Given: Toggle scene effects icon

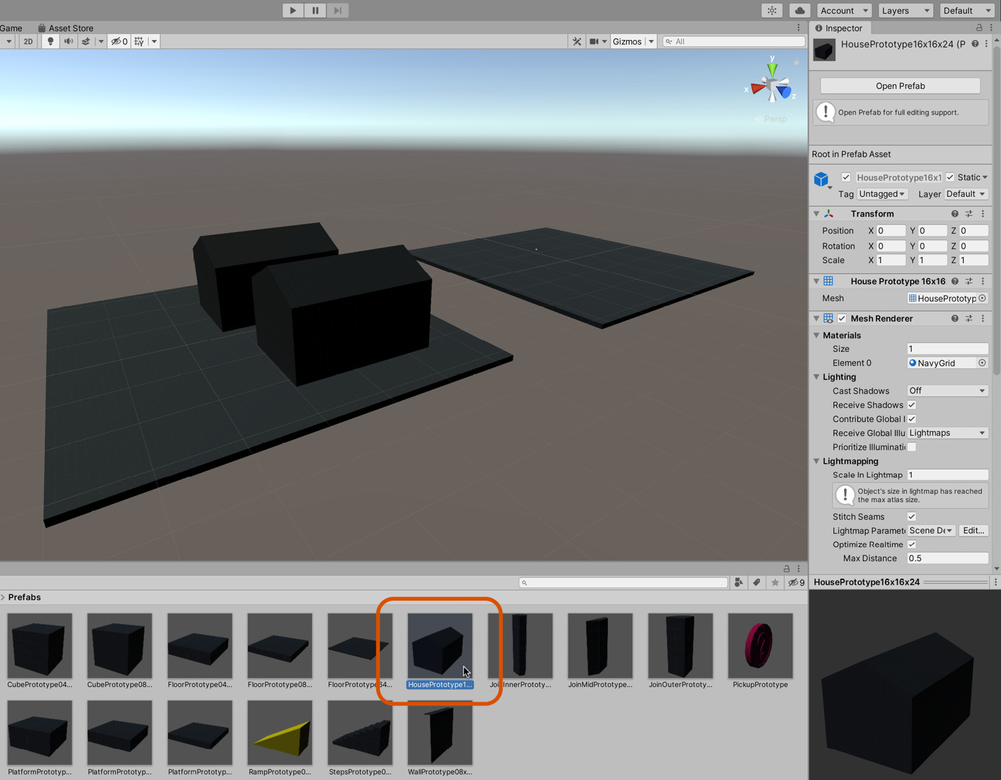Looking at the screenshot, I should coord(86,41).
